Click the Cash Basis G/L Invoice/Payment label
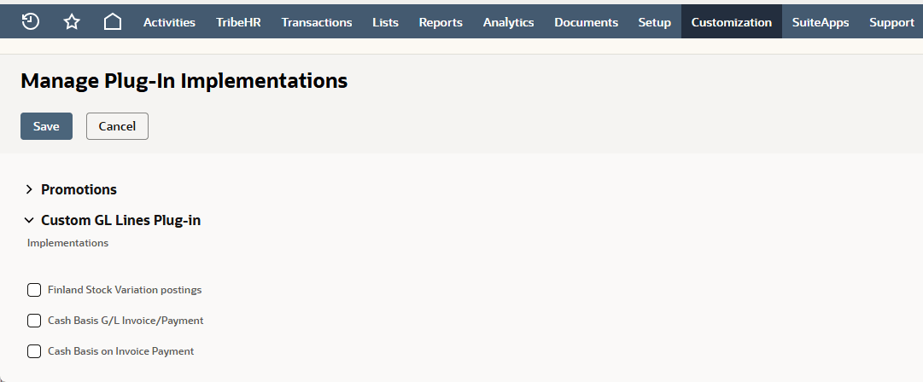The height and width of the screenshot is (382, 923). 126,321
